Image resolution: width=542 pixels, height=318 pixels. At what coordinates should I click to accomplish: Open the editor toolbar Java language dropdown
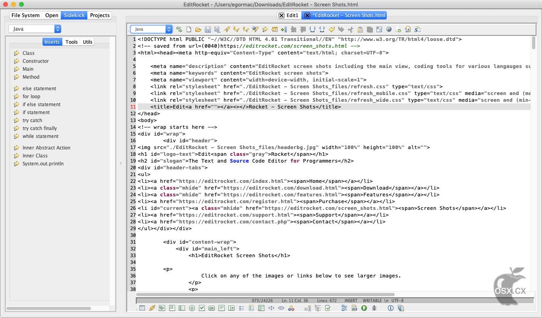151,29
